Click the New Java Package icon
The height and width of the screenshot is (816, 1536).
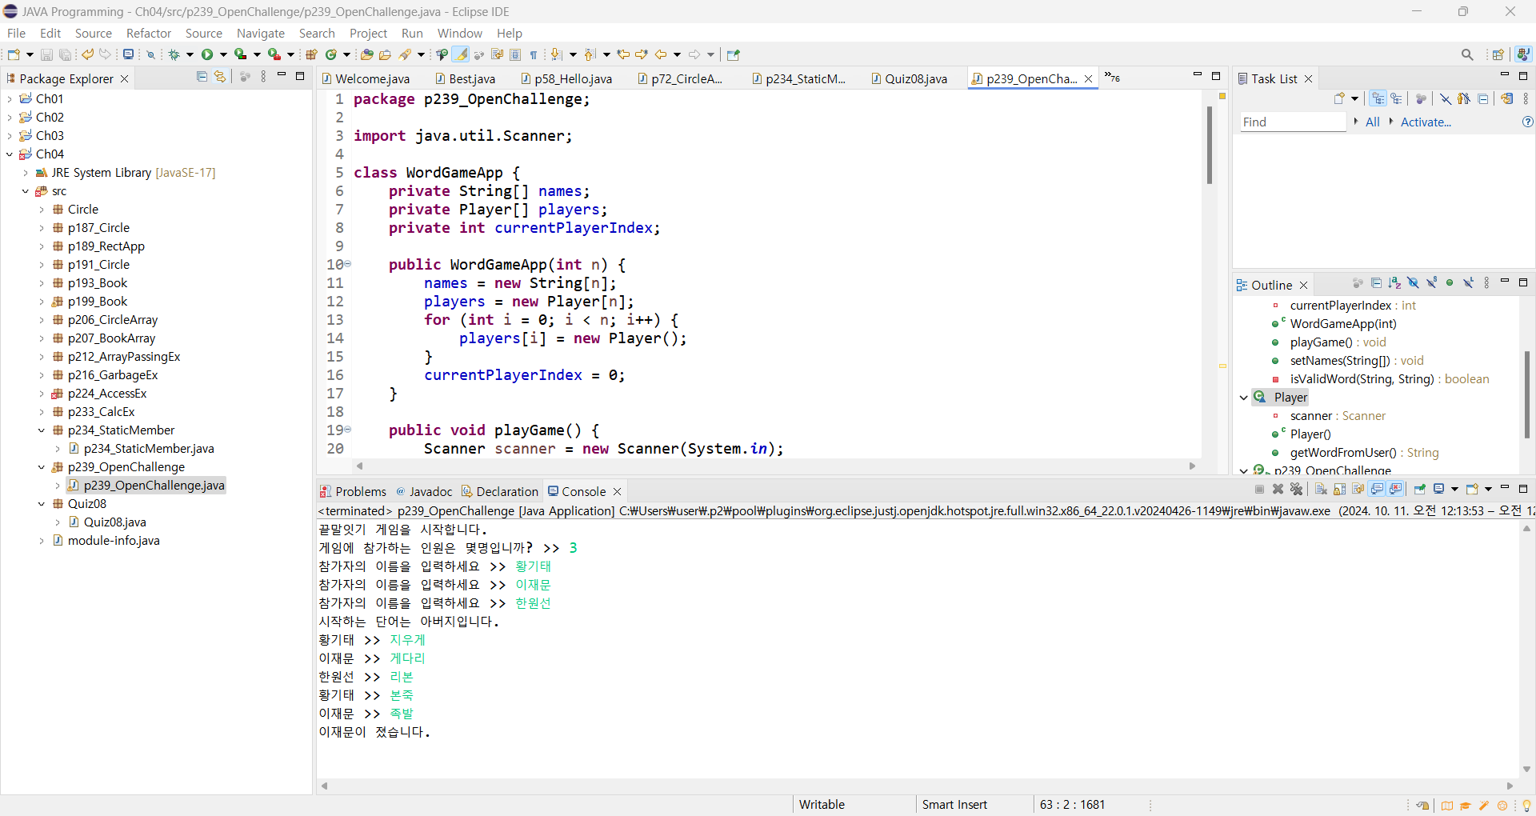(x=312, y=54)
